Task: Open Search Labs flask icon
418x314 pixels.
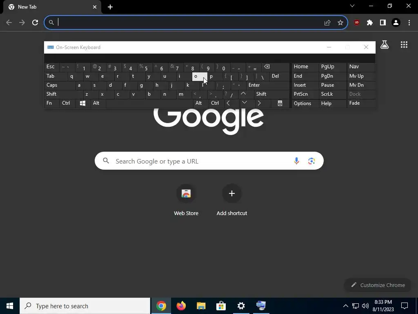Action: coord(385,45)
